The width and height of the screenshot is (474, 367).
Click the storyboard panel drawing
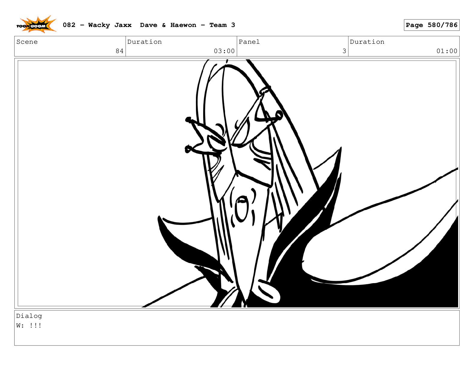pyautogui.click(x=237, y=183)
